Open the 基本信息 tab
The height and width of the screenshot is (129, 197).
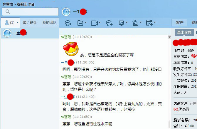click(184, 32)
